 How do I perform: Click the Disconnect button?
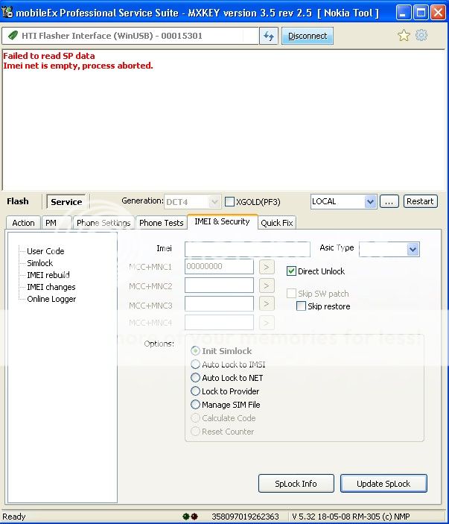coord(308,36)
